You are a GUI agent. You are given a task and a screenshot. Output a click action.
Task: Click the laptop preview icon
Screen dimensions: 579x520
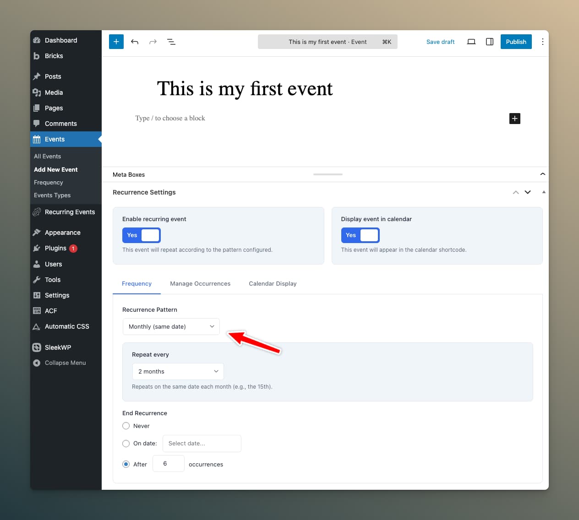pos(471,42)
